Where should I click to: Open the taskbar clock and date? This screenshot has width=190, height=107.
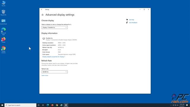pos(182,105)
